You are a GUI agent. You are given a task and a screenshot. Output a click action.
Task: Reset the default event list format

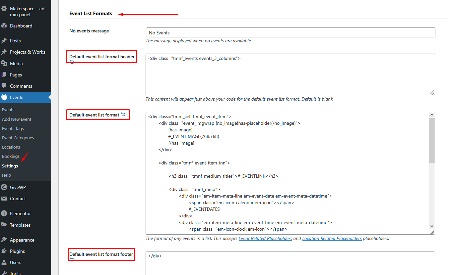[x=123, y=115]
